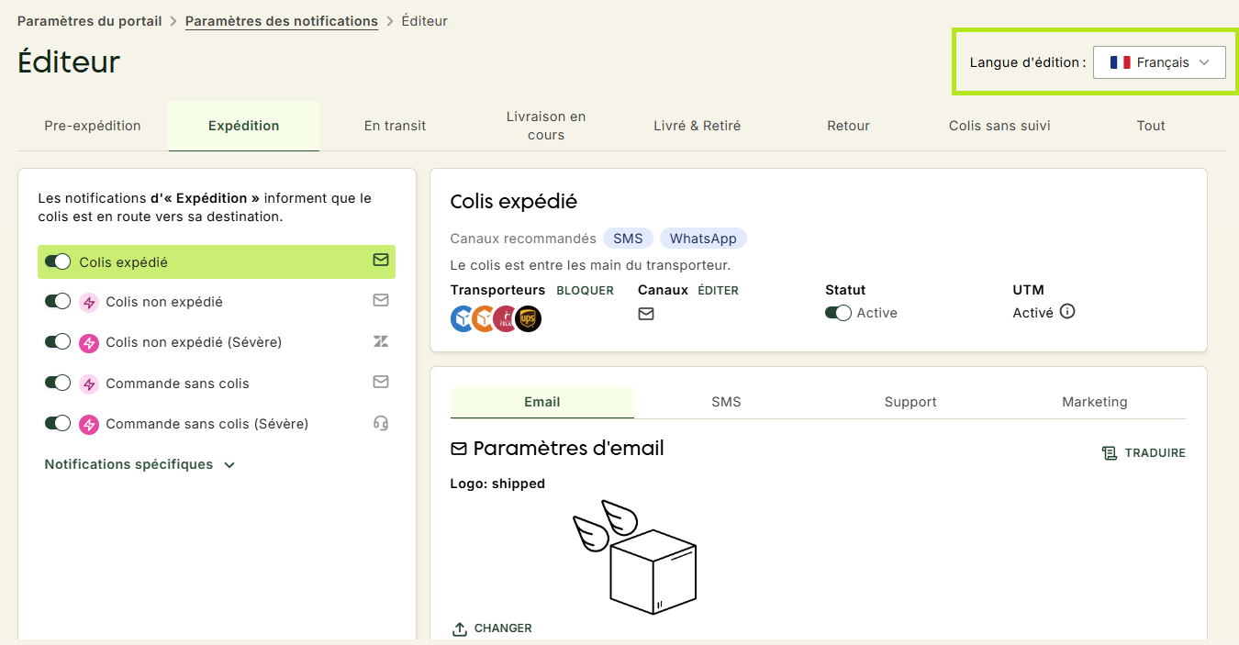Viewport: 1239px width, 645px height.
Task: Click envelope icon in Colis non expédié row
Action: coord(381,300)
